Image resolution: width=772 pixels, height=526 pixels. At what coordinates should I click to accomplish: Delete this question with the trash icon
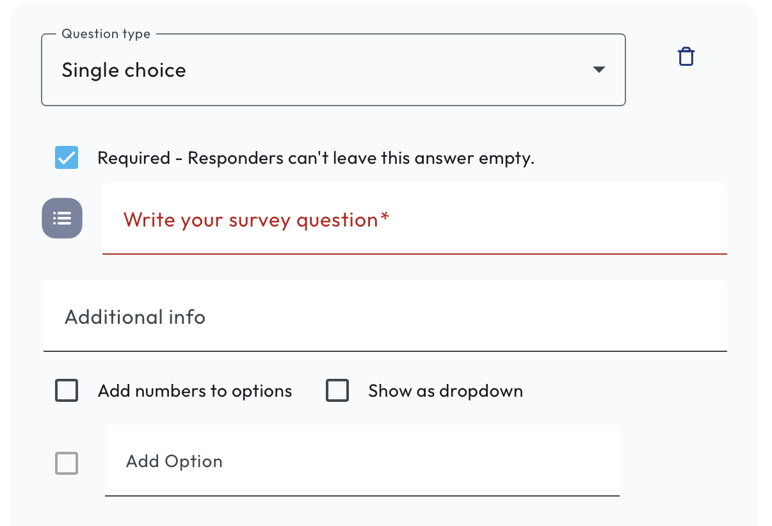[x=686, y=57]
